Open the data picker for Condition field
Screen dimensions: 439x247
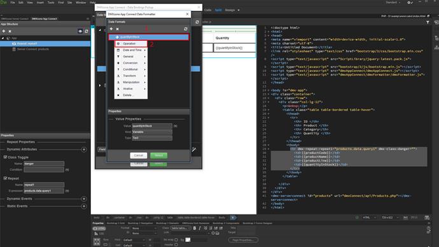tap(67, 170)
